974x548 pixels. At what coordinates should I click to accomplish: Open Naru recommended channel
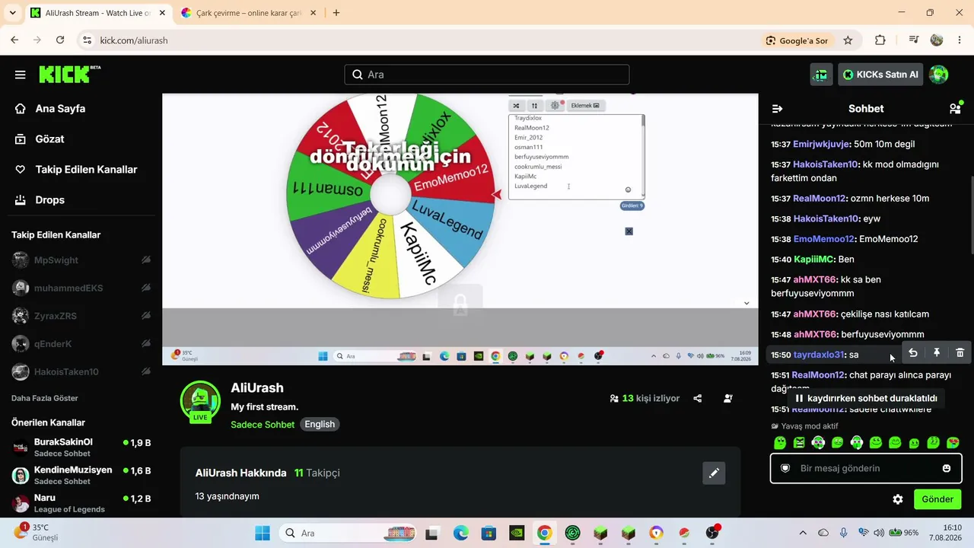81,503
